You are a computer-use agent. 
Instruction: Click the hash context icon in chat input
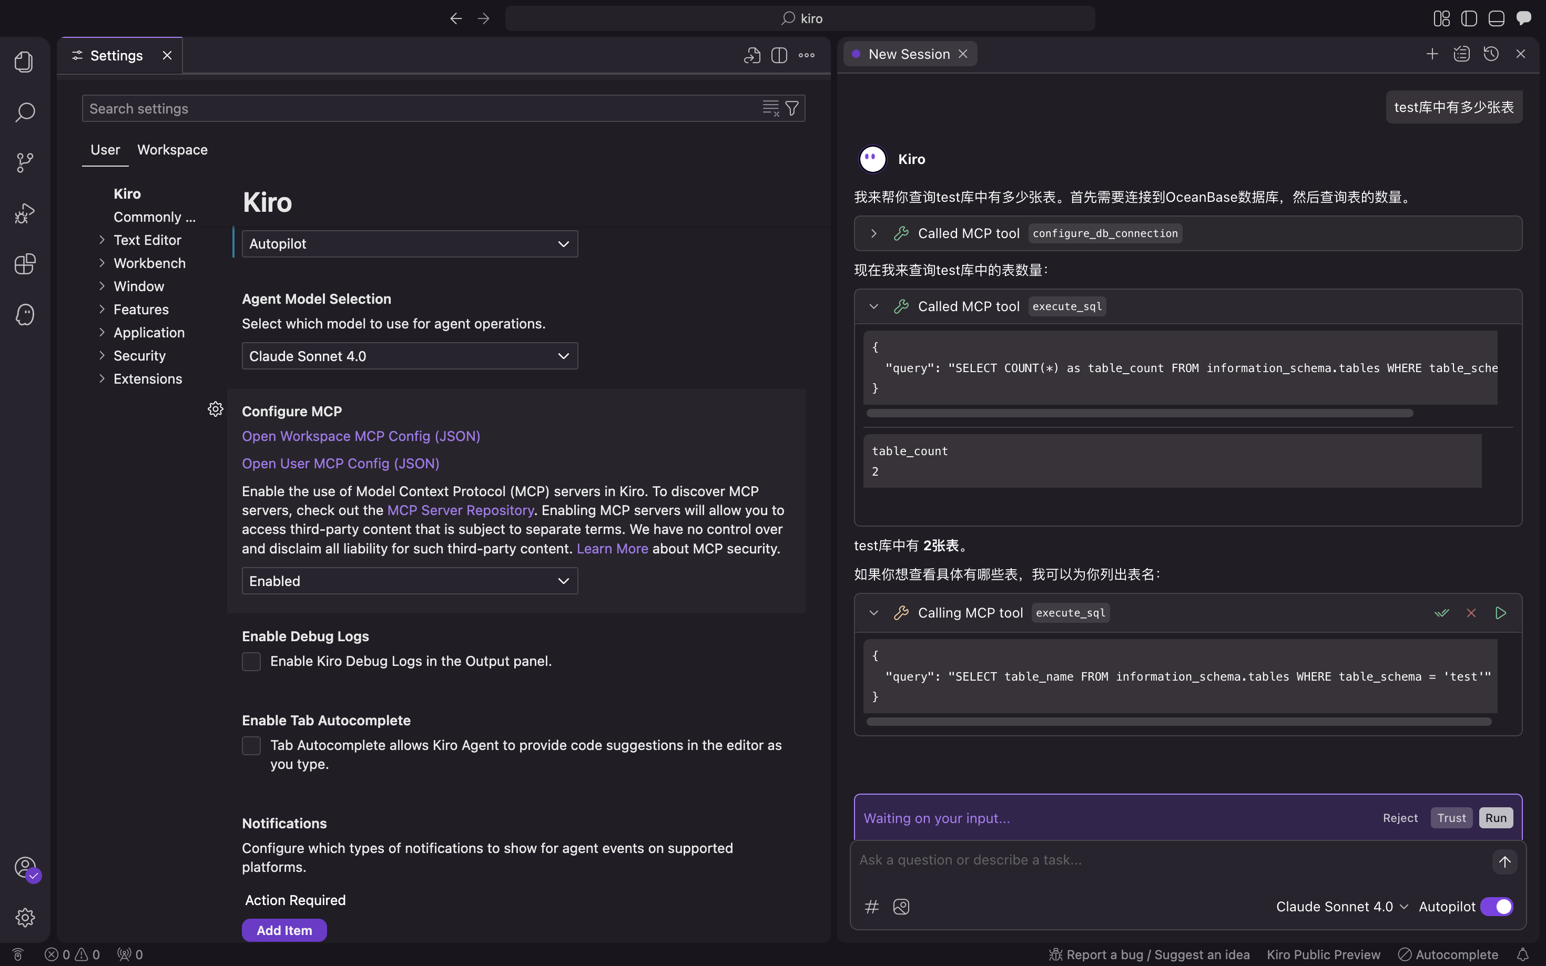[872, 907]
